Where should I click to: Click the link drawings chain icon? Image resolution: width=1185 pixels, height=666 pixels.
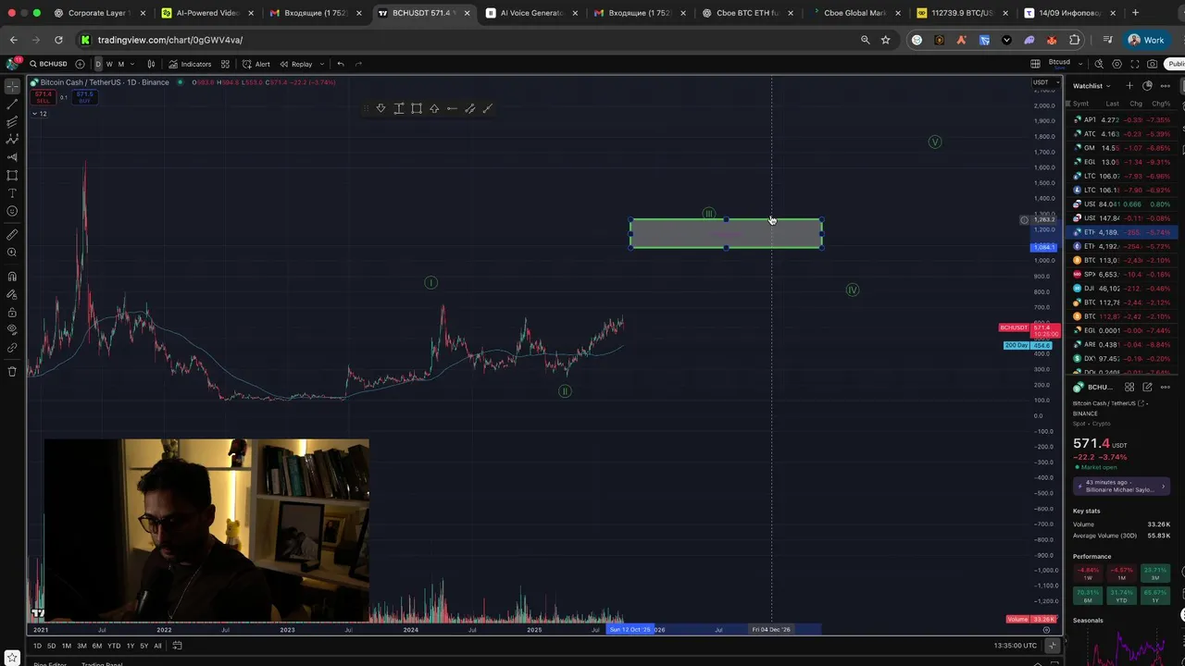[x=12, y=348]
